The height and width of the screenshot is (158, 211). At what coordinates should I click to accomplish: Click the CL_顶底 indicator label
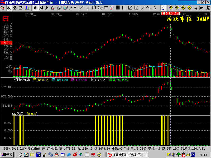pyautogui.click(x=18, y=114)
